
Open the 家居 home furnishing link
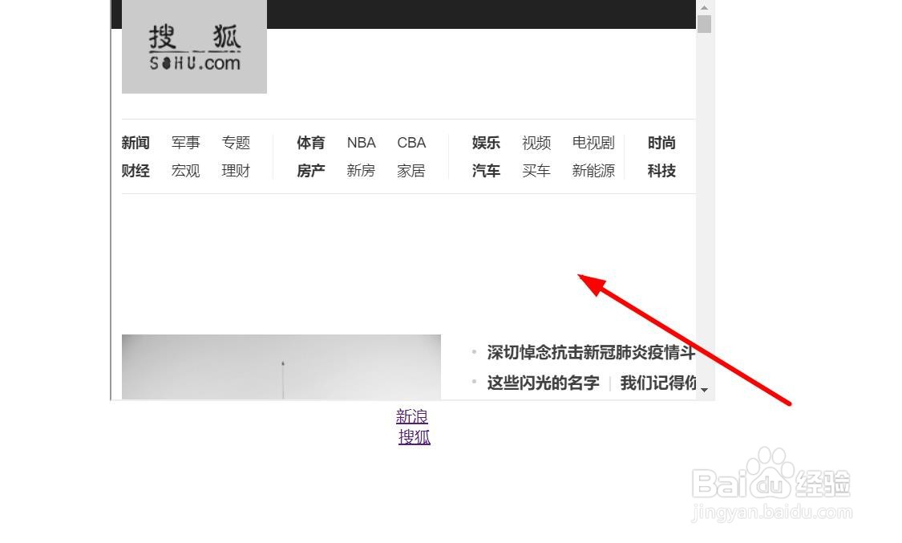click(x=411, y=171)
